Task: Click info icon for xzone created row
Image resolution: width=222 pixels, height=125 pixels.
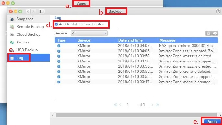Action: (x=59, y=82)
